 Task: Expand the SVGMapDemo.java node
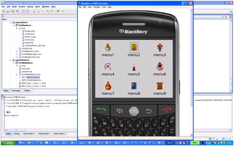tap(17, 52)
